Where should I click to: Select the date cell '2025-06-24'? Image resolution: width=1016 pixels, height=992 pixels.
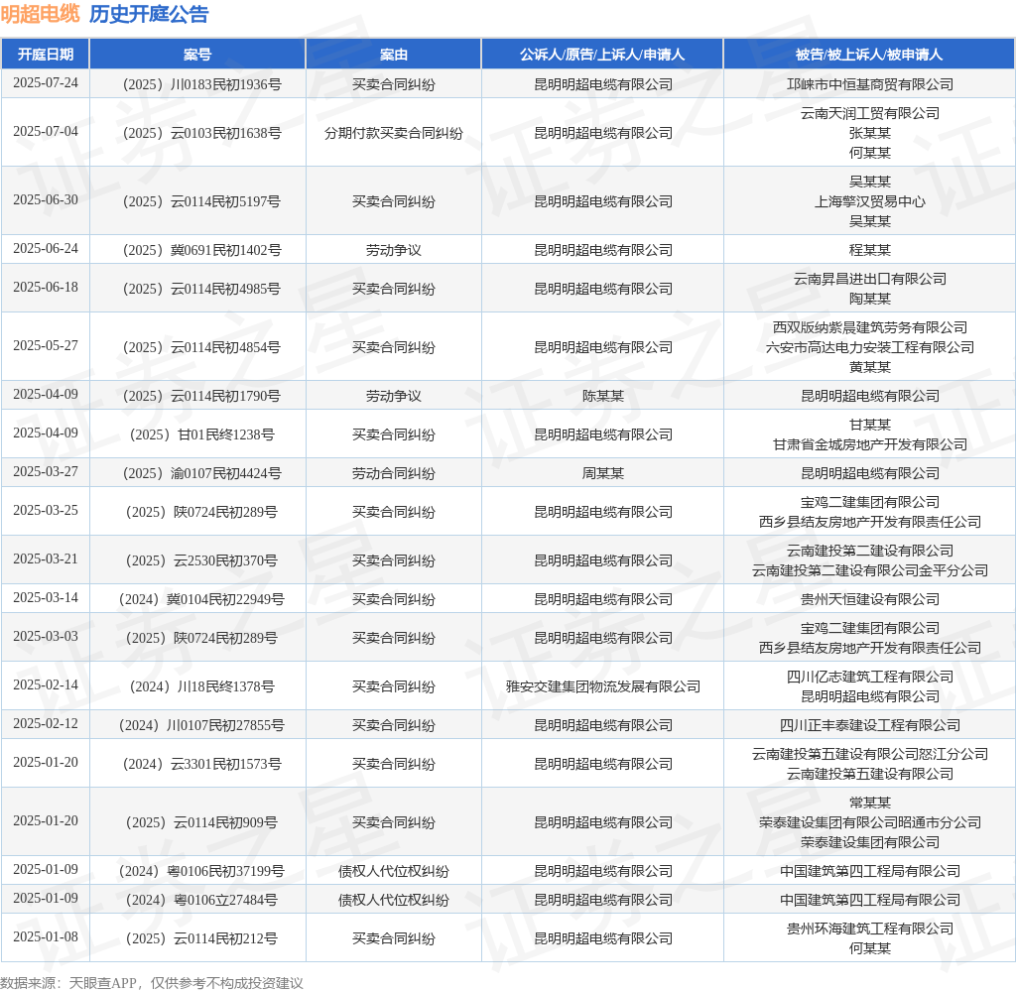[x=46, y=248]
